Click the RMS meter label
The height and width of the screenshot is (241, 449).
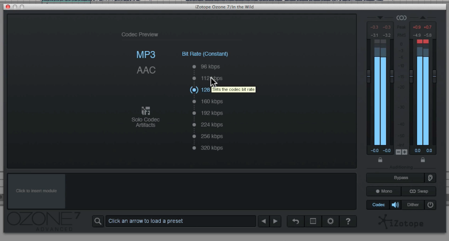click(x=401, y=35)
